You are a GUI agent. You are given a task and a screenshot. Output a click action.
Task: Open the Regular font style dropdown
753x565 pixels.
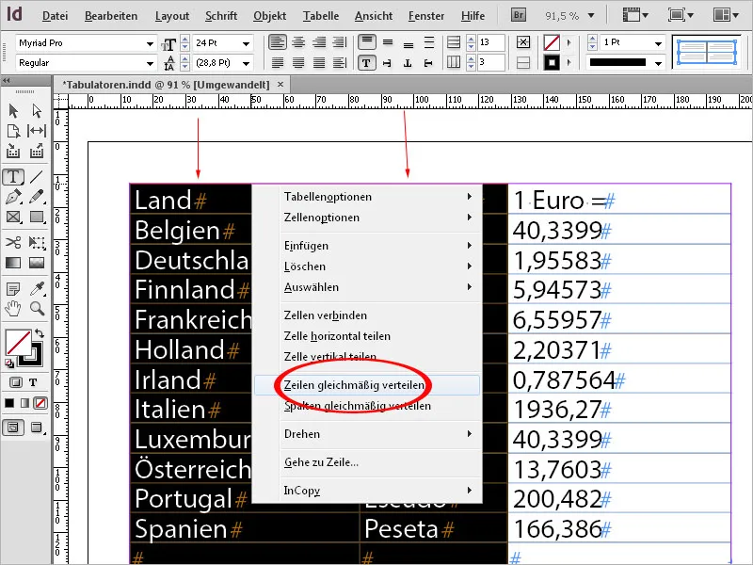point(150,63)
